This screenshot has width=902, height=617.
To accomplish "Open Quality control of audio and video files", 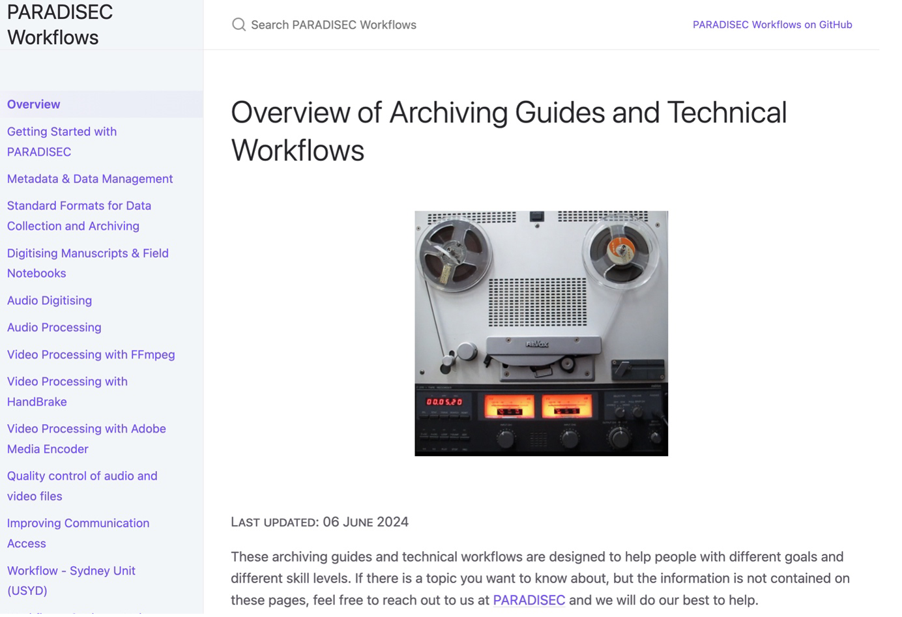I will [x=82, y=486].
